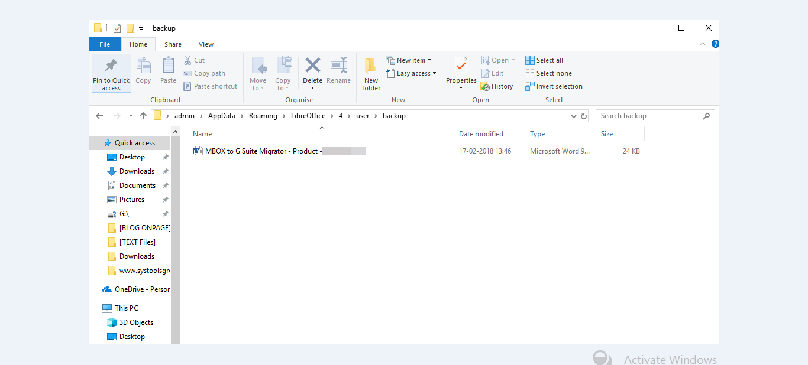Click Select all in the ribbon
Viewport: 808px width, 365px height.
tap(544, 60)
